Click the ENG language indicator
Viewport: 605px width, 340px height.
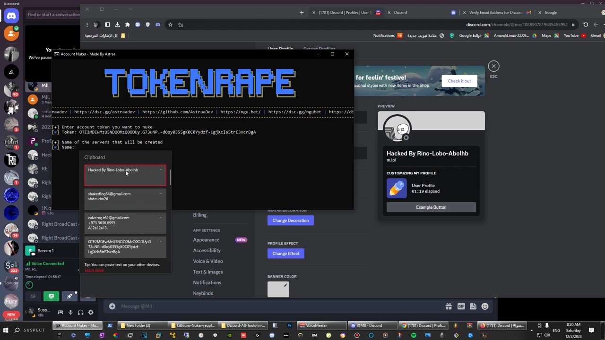pos(557,330)
